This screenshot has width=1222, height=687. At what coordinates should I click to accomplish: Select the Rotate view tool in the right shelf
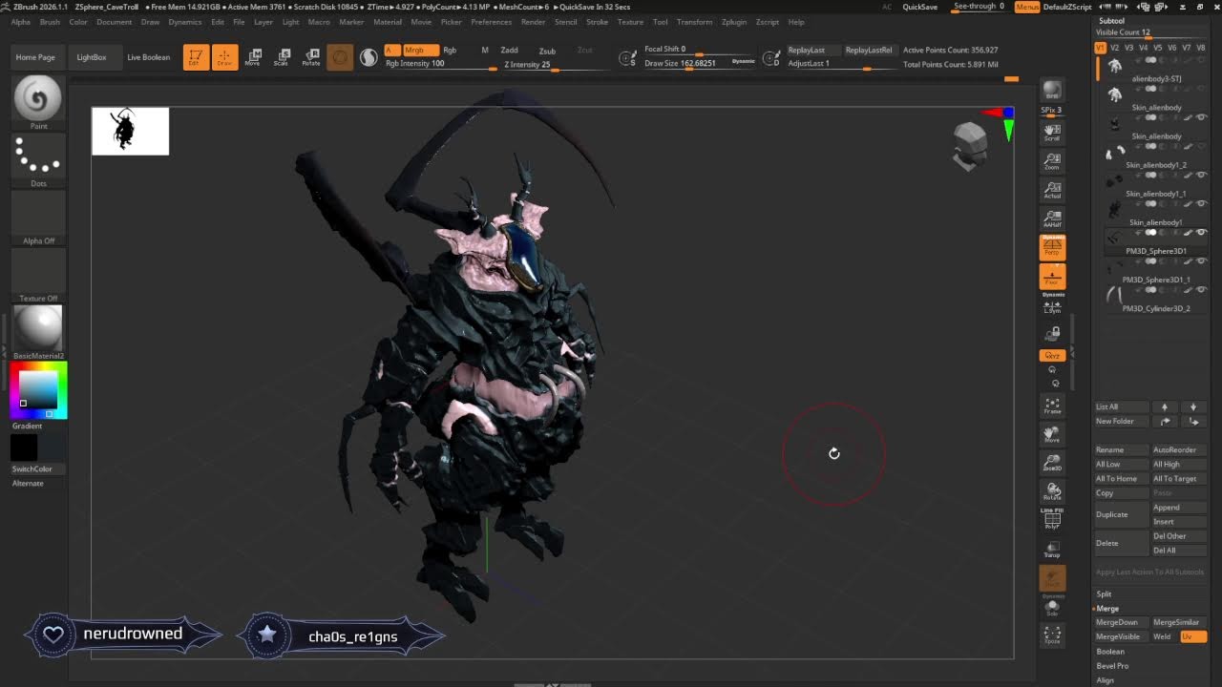tap(1052, 491)
